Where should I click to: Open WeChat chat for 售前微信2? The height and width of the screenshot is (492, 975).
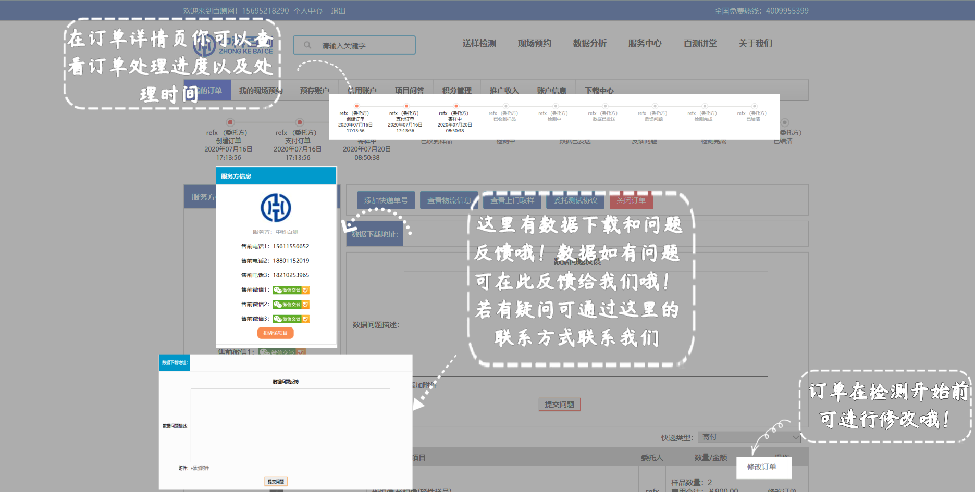click(x=287, y=305)
